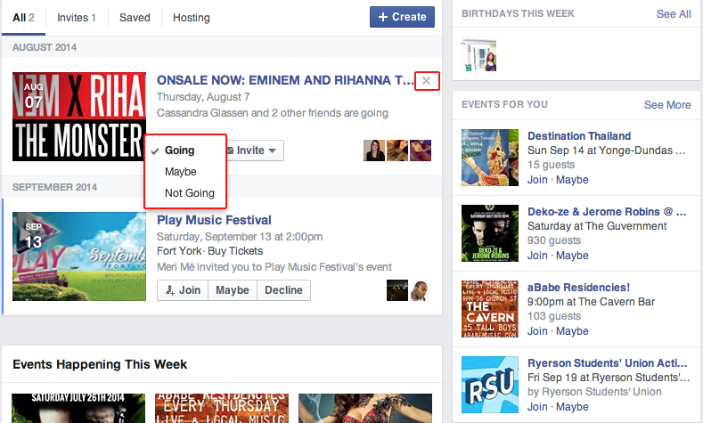This screenshot has width=703, height=423.
Task: Open The Cavern event thumbnail
Action: click(x=490, y=309)
